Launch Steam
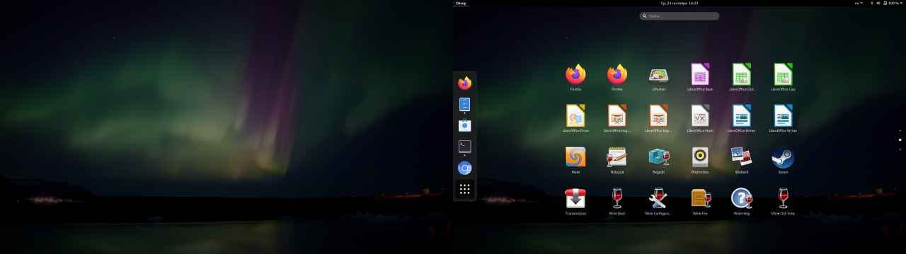The height and width of the screenshot is (254, 906). (x=783, y=159)
